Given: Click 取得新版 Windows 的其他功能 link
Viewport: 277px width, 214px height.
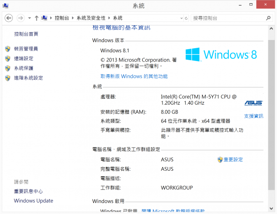Looking at the screenshot, I should click(134, 76).
